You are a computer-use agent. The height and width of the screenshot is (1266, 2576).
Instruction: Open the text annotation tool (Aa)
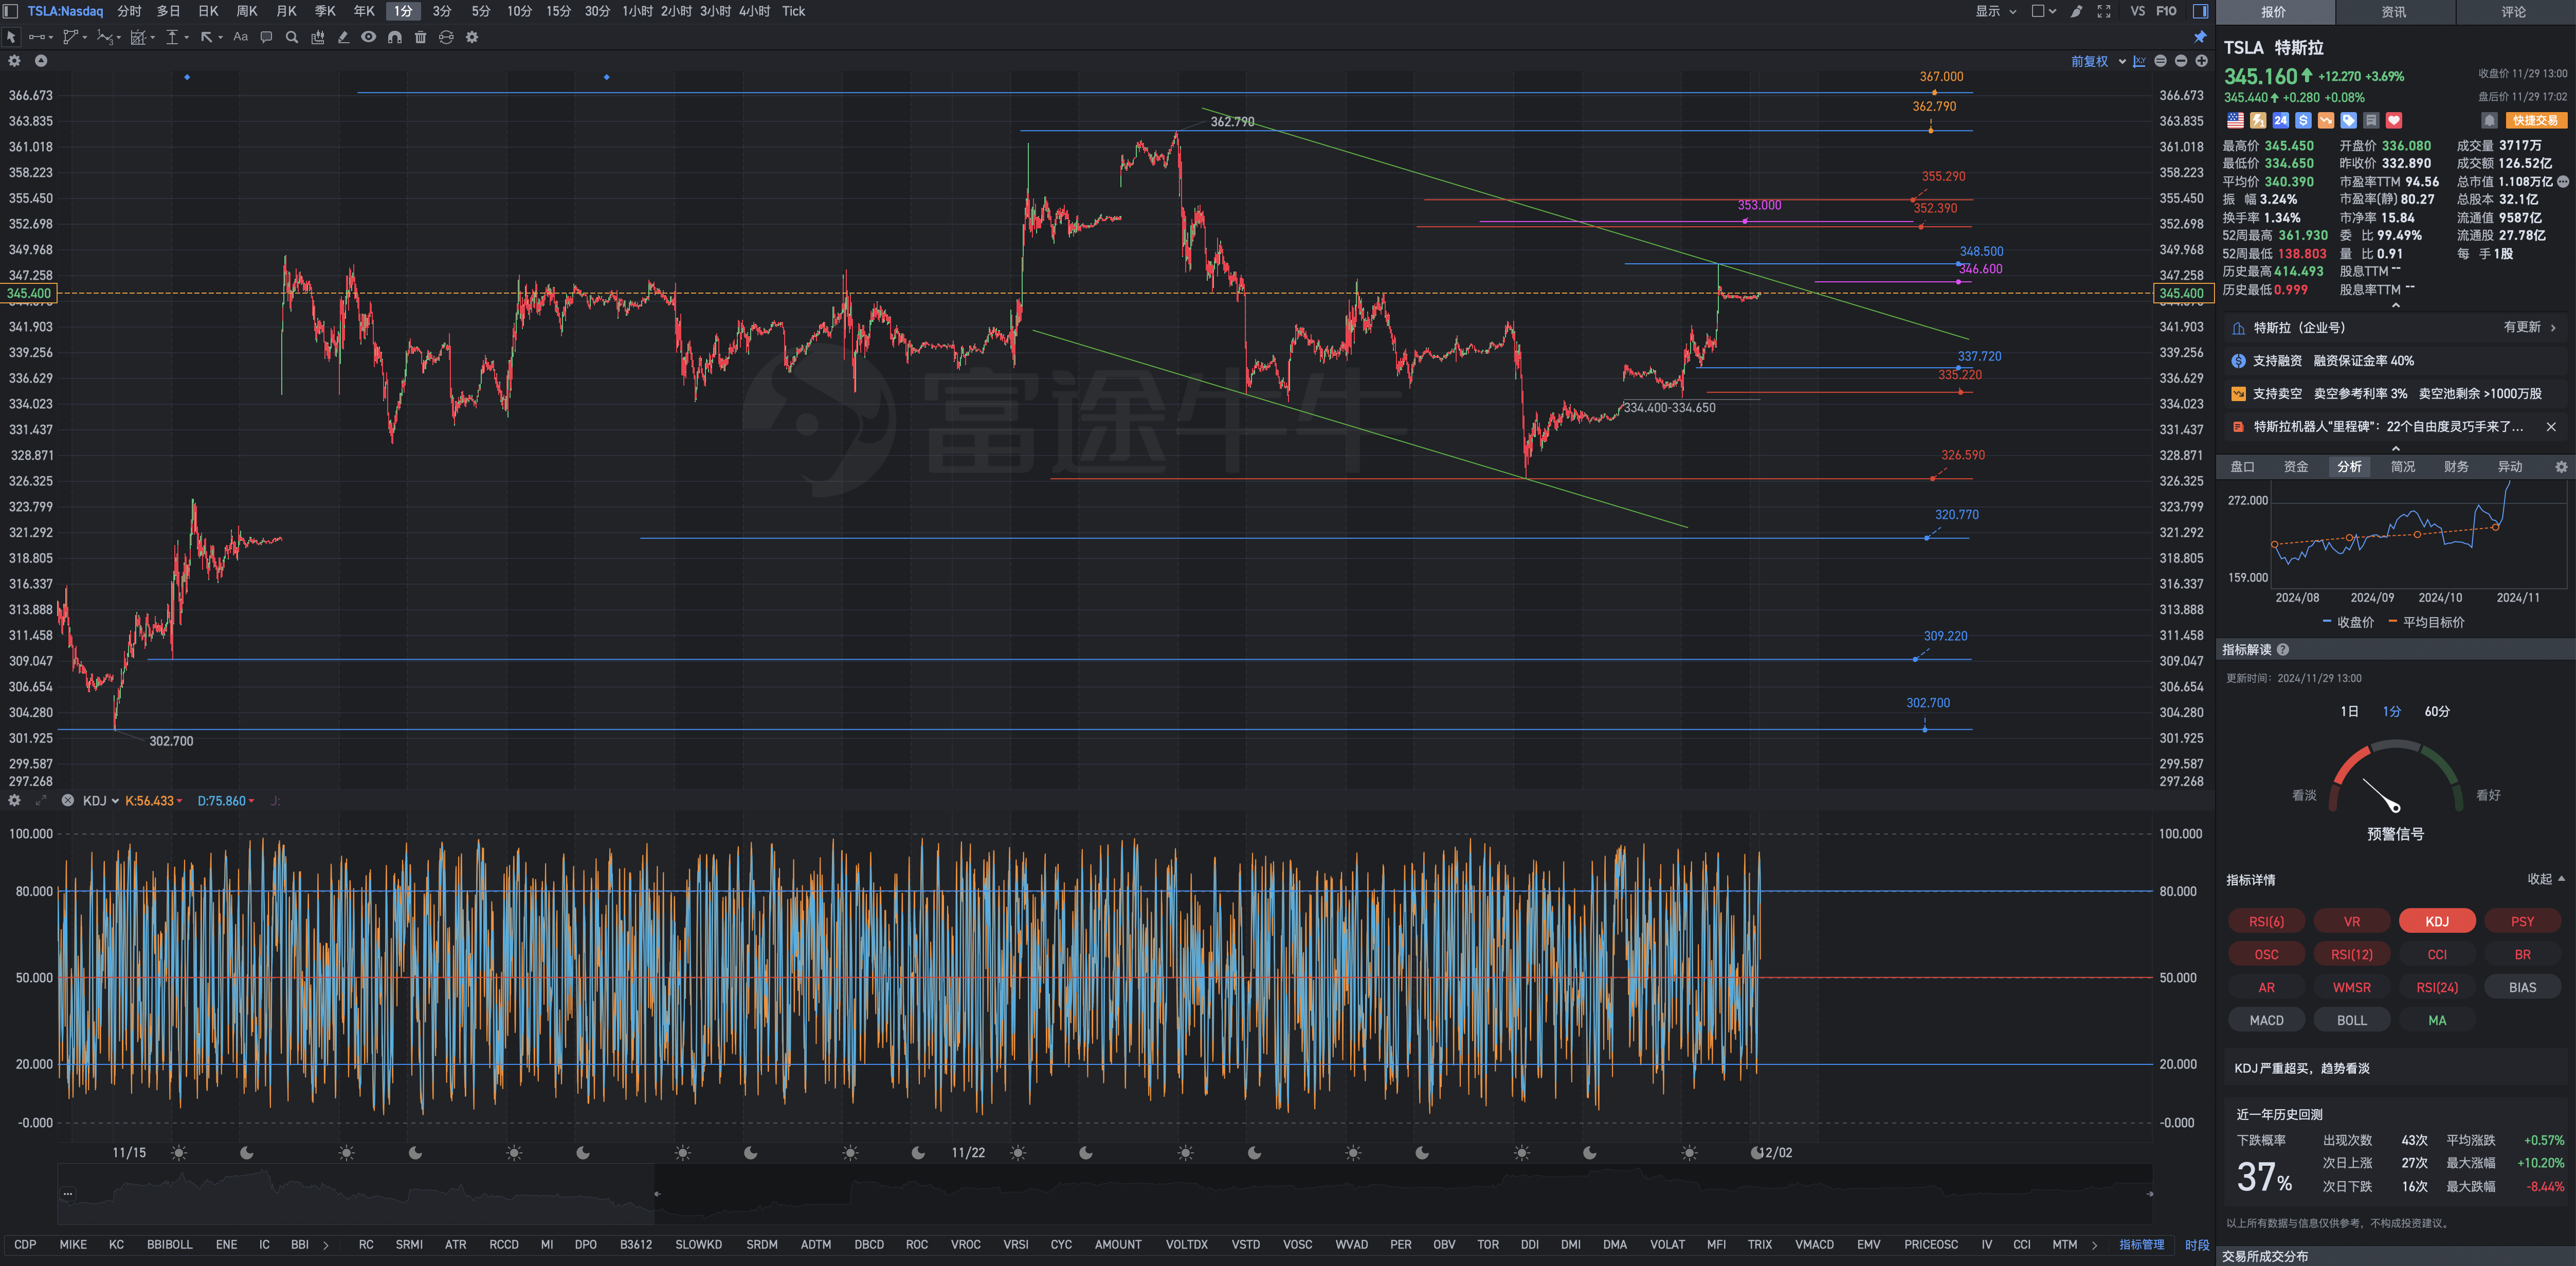coord(240,37)
